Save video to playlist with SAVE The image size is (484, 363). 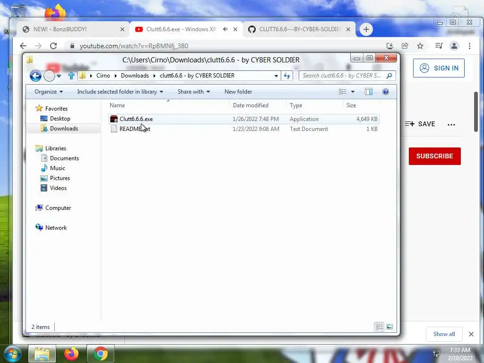[x=420, y=124]
